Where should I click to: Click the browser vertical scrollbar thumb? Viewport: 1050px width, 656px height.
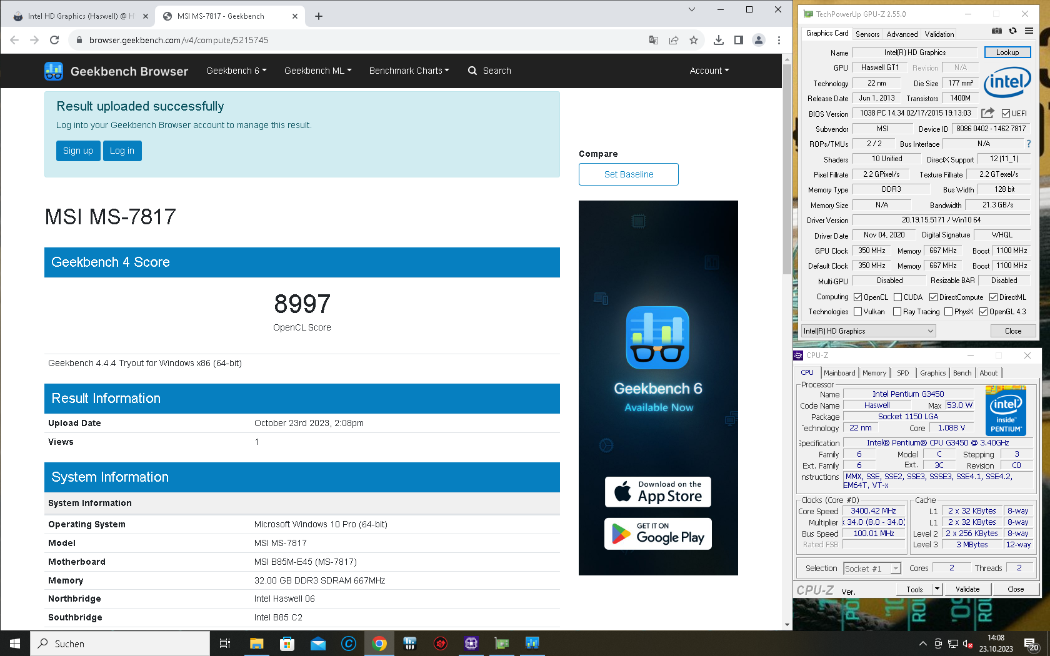pos(787,169)
